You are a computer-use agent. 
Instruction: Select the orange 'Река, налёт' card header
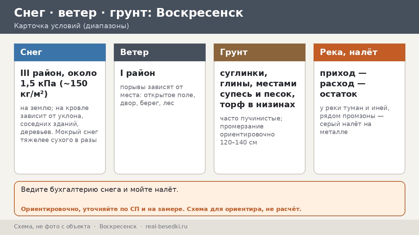pyautogui.click(x=359, y=52)
